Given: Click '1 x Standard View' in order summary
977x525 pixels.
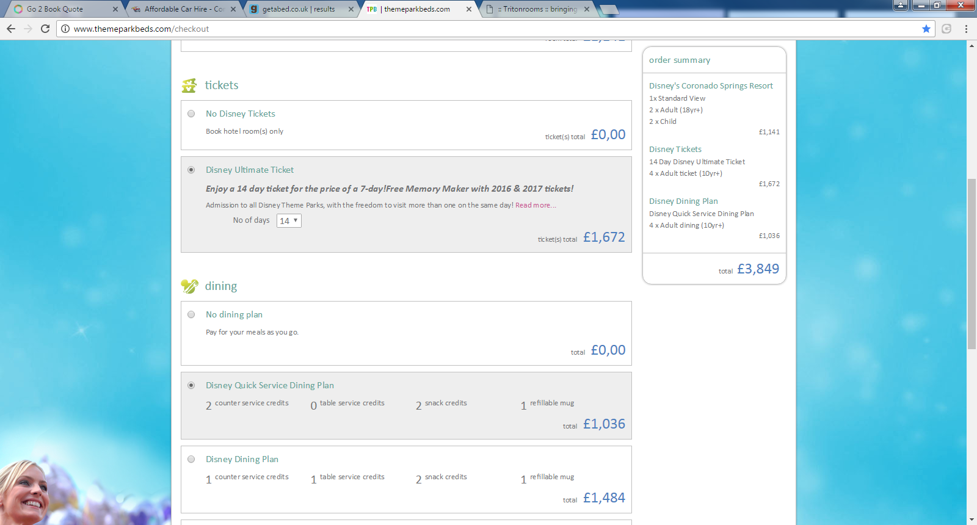Looking at the screenshot, I should click(x=677, y=98).
